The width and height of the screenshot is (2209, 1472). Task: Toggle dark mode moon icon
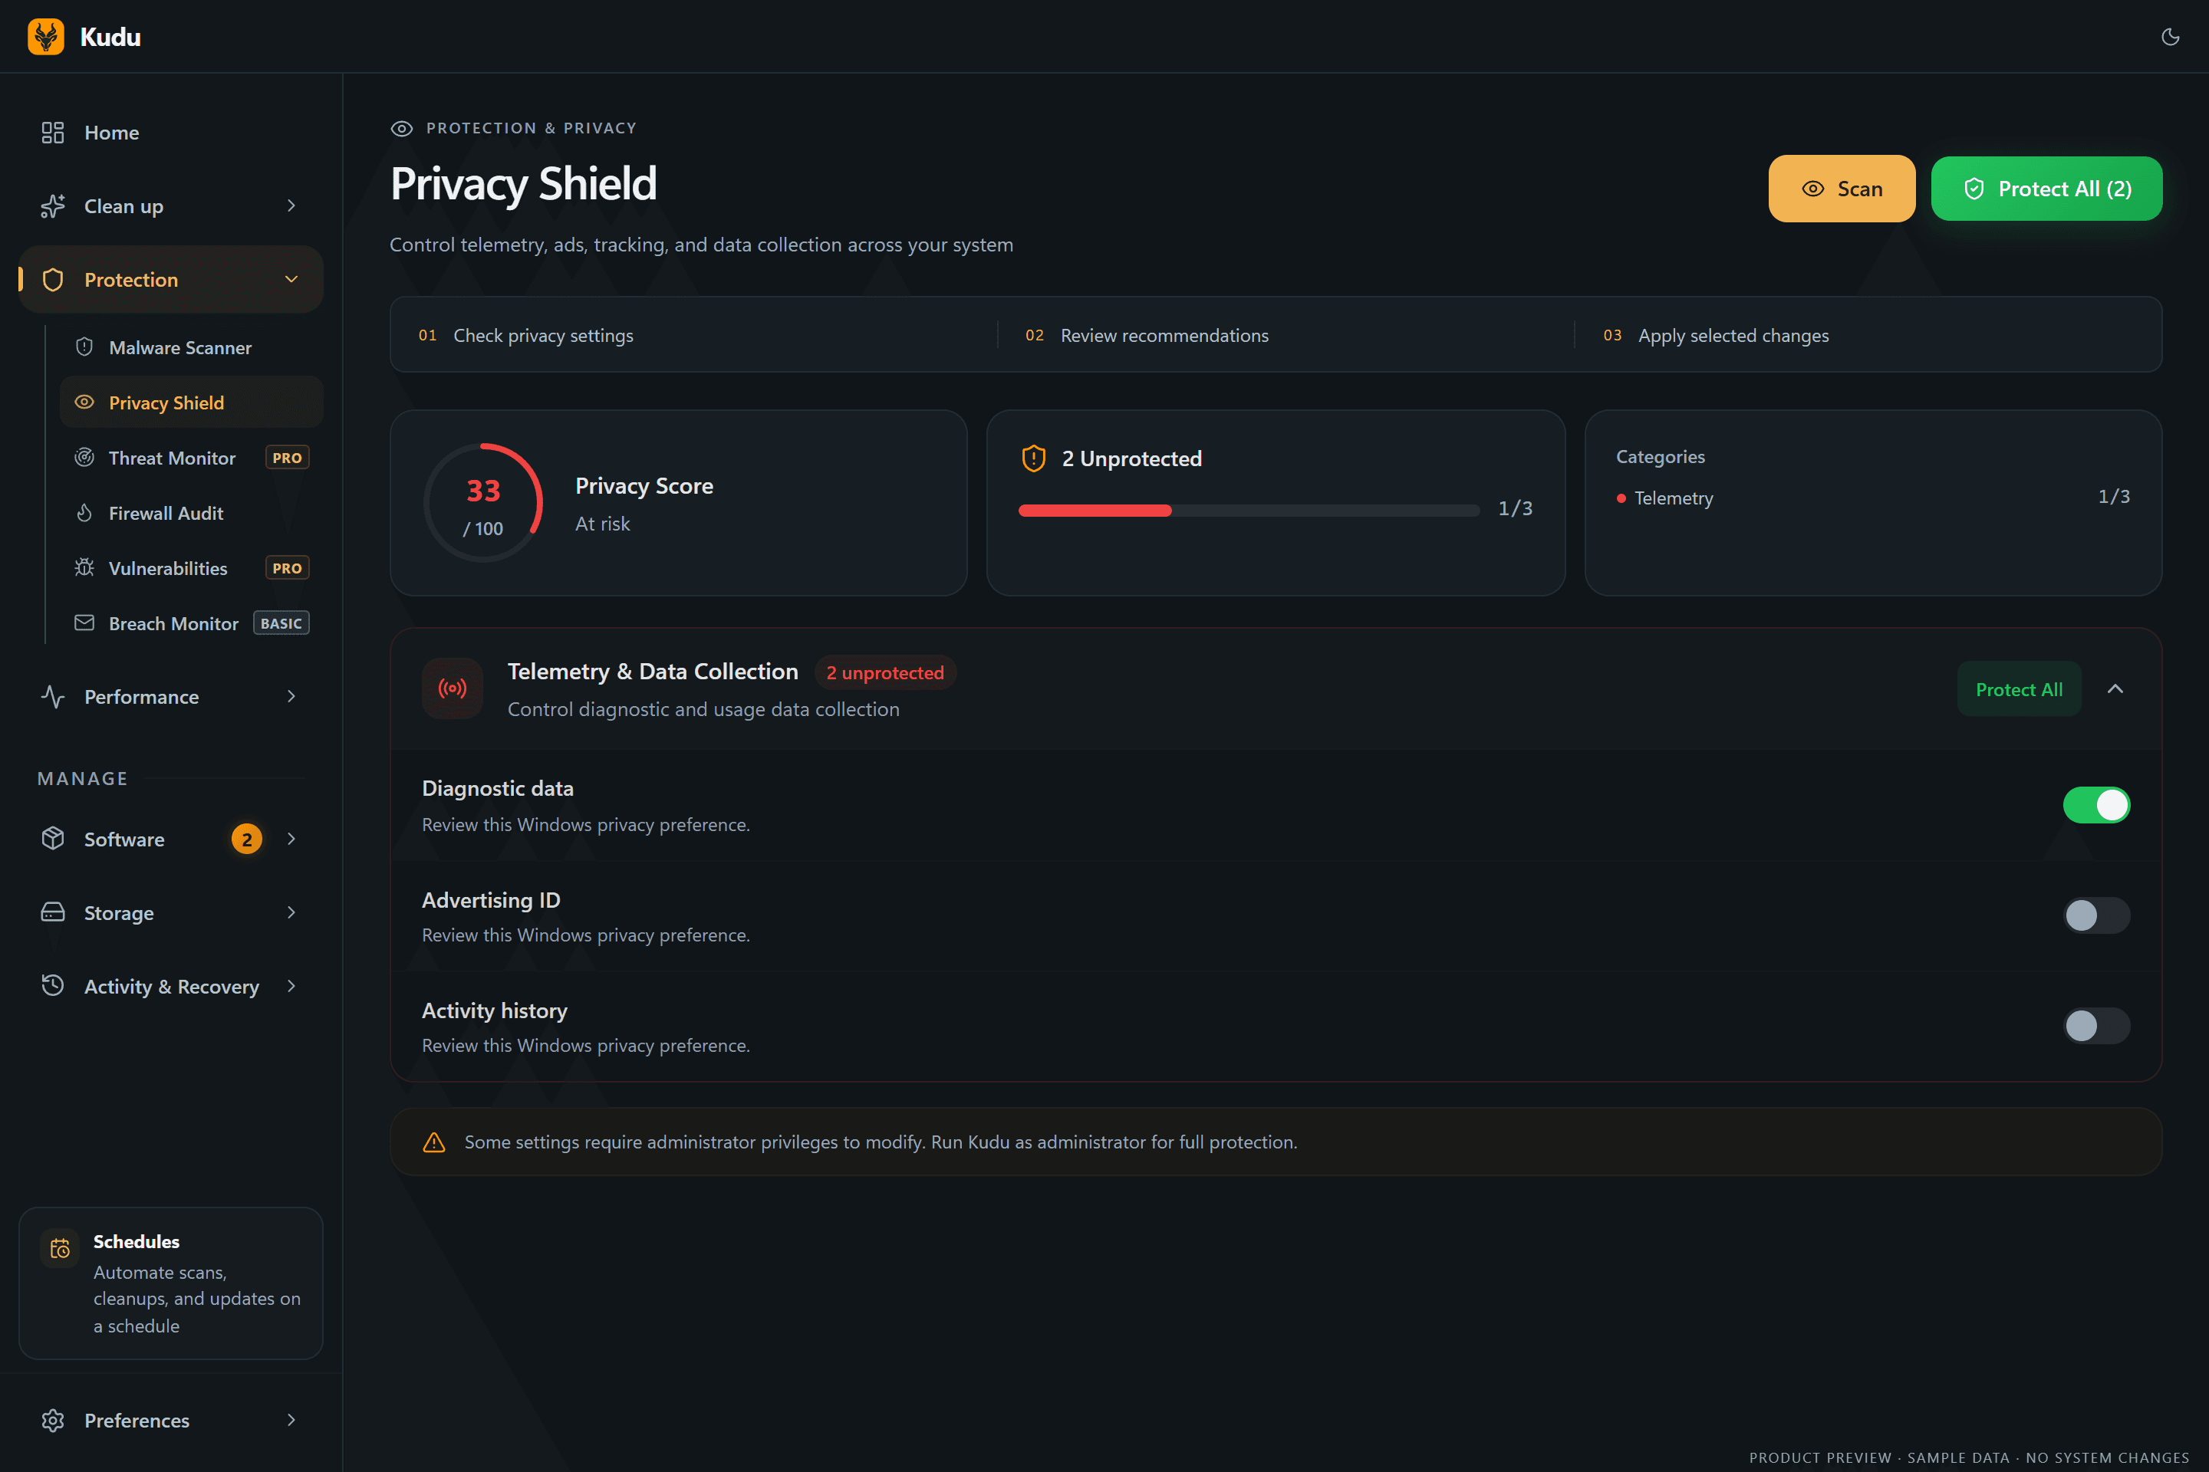click(2170, 37)
